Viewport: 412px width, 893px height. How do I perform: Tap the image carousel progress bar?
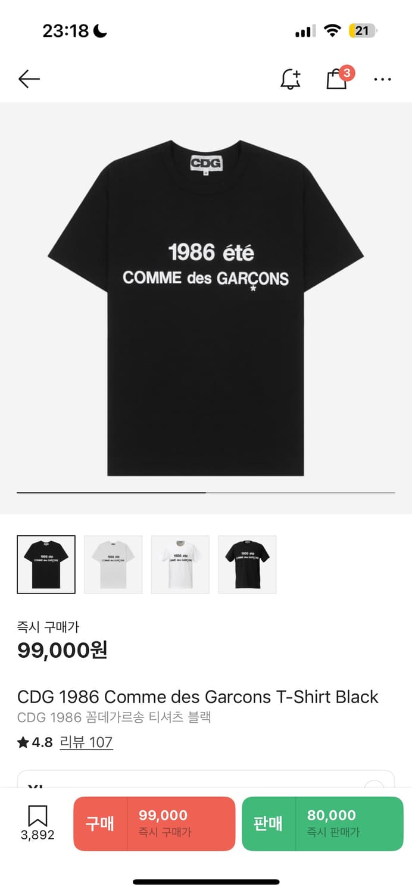click(206, 493)
